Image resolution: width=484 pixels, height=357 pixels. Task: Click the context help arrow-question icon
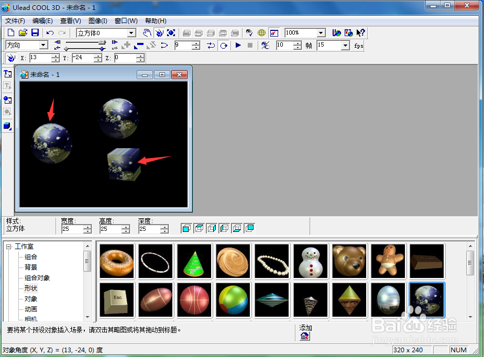click(360, 32)
